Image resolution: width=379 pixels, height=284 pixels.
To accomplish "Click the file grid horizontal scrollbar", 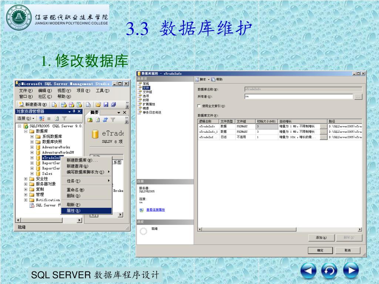I will tap(279, 229).
